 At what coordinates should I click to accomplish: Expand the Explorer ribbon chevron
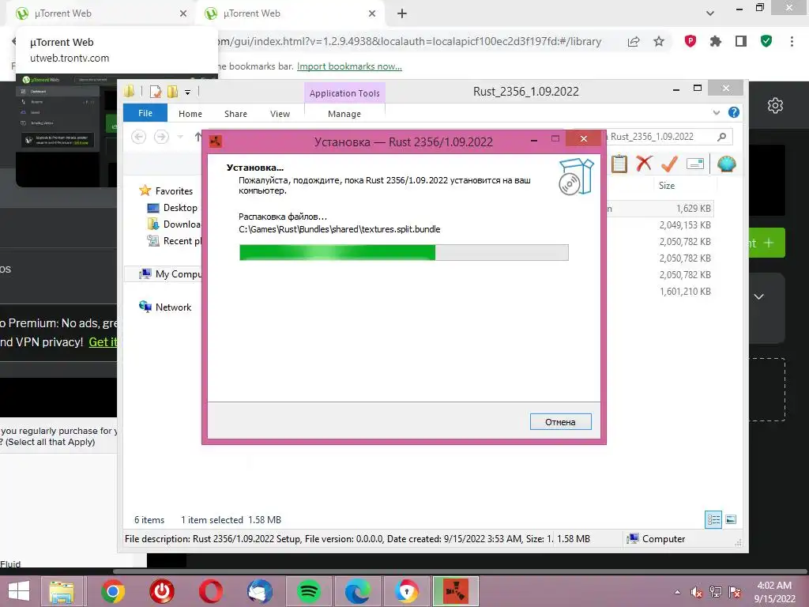[716, 112]
